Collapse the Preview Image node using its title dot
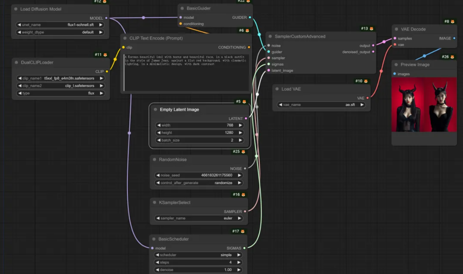Image resolution: width=463 pixels, height=274 pixels. [x=396, y=65]
